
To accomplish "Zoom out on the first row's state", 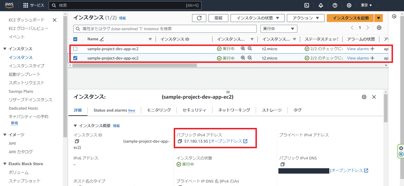I will (x=250, y=49).
